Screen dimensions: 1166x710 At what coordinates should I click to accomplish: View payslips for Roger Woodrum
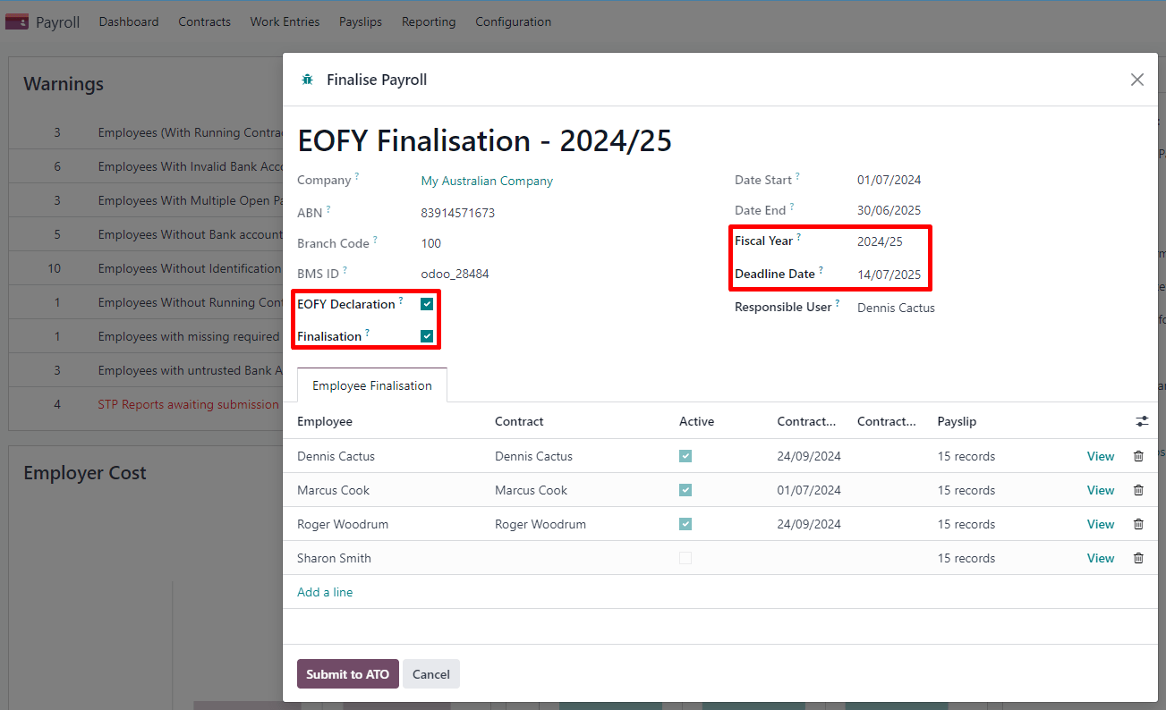point(1100,524)
